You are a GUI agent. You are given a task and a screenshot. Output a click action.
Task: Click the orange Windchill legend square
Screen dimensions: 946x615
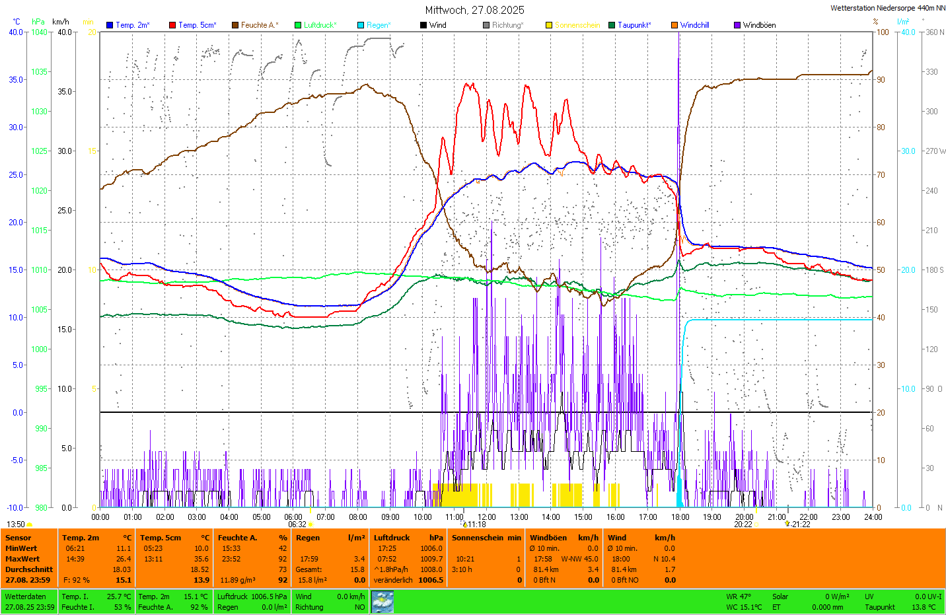pos(674,25)
